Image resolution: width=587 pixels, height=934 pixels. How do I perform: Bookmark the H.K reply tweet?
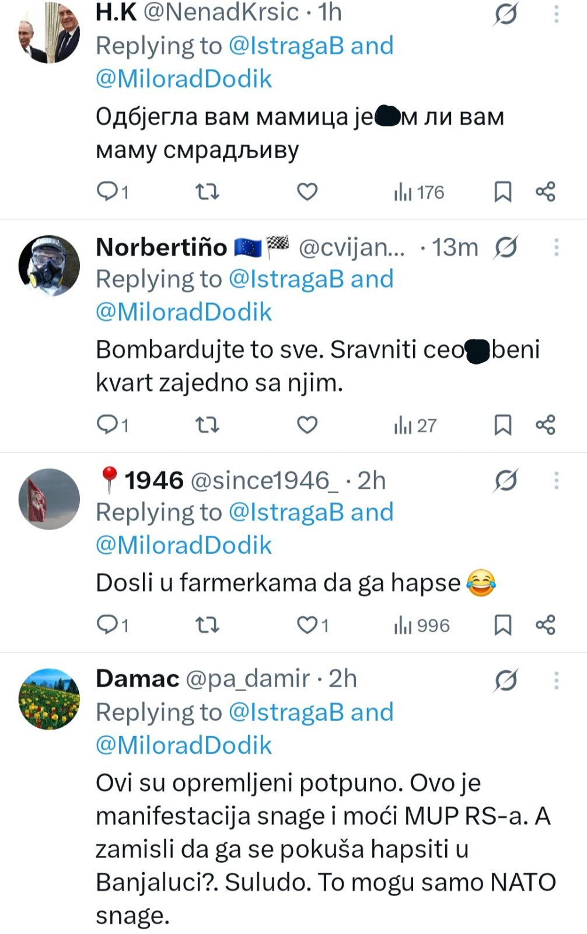coord(502,192)
